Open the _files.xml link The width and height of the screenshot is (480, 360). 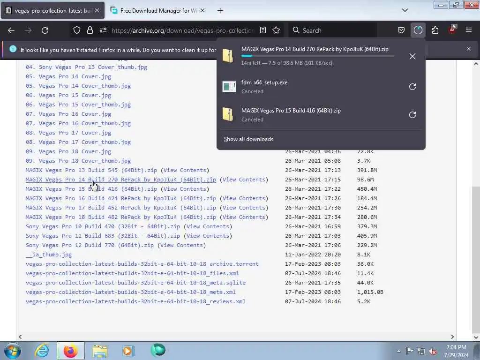pos(132,273)
